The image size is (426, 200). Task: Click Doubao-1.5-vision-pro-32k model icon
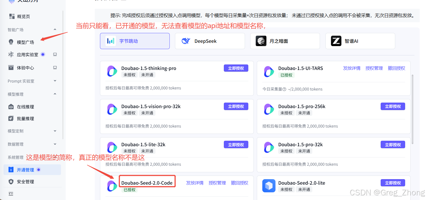[x=112, y=109]
